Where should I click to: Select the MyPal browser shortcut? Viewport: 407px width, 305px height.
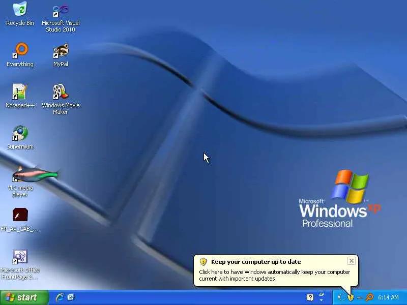(x=61, y=55)
